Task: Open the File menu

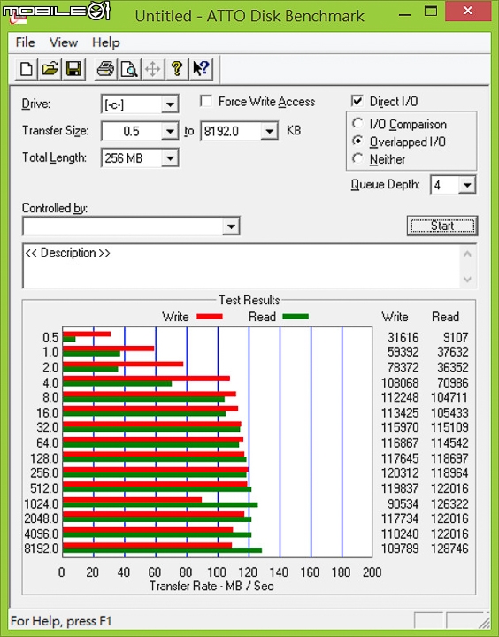Action: pyautogui.click(x=25, y=42)
